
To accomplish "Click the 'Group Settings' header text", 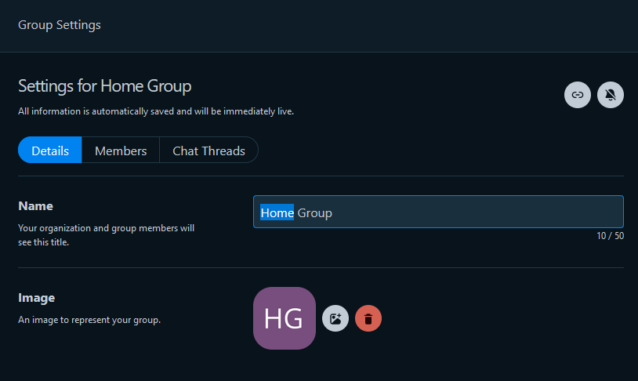I will pos(60,25).
